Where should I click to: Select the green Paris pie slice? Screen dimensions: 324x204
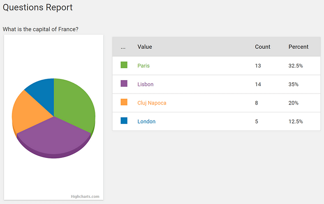[74, 103]
